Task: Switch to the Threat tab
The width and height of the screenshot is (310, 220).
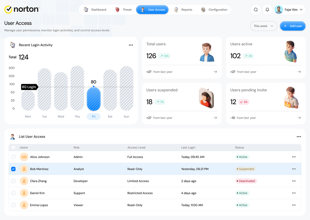Action: (123, 10)
